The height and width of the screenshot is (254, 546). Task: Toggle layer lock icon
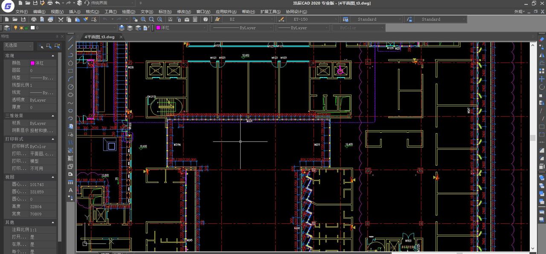26,28
